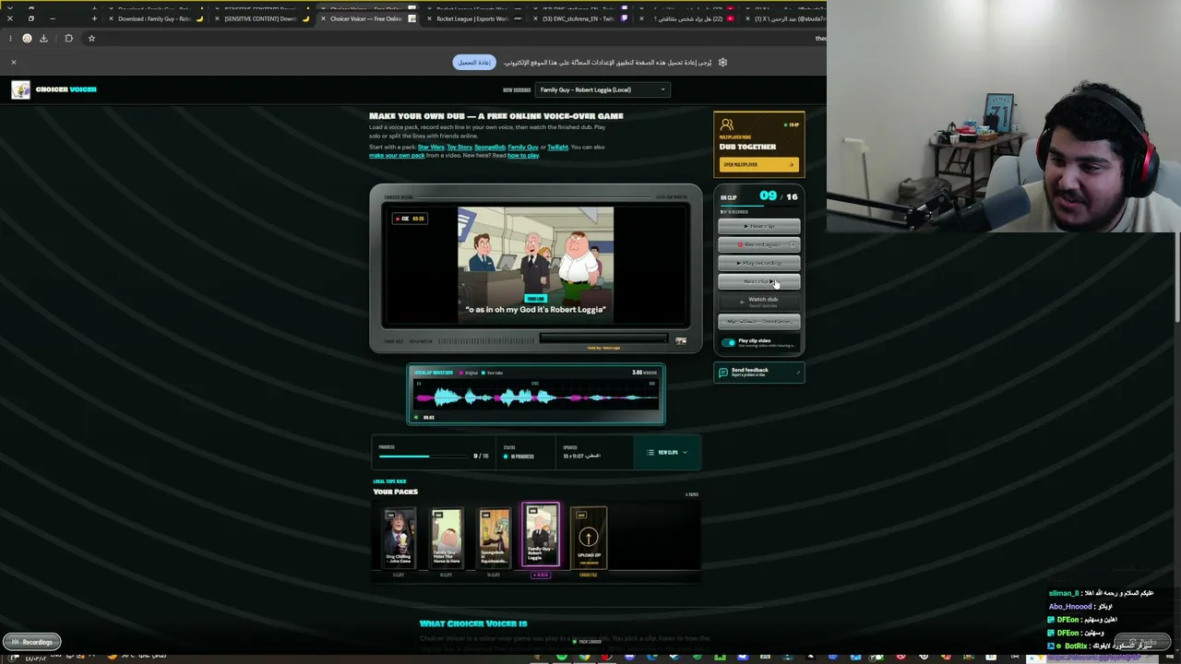Open a new browser tab
This screenshot has height=664, width=1181.
[94, 18]
